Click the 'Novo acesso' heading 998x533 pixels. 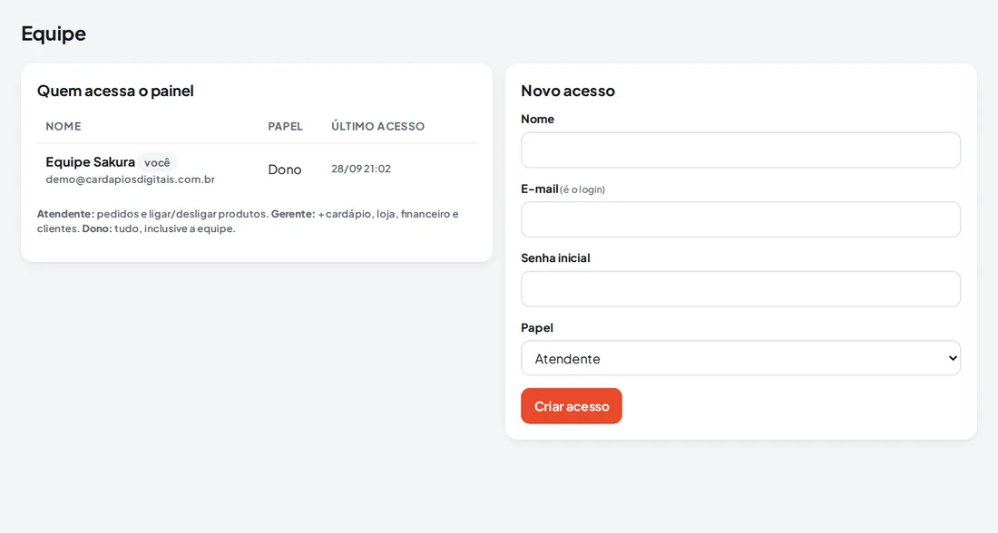tap(568, 91)
